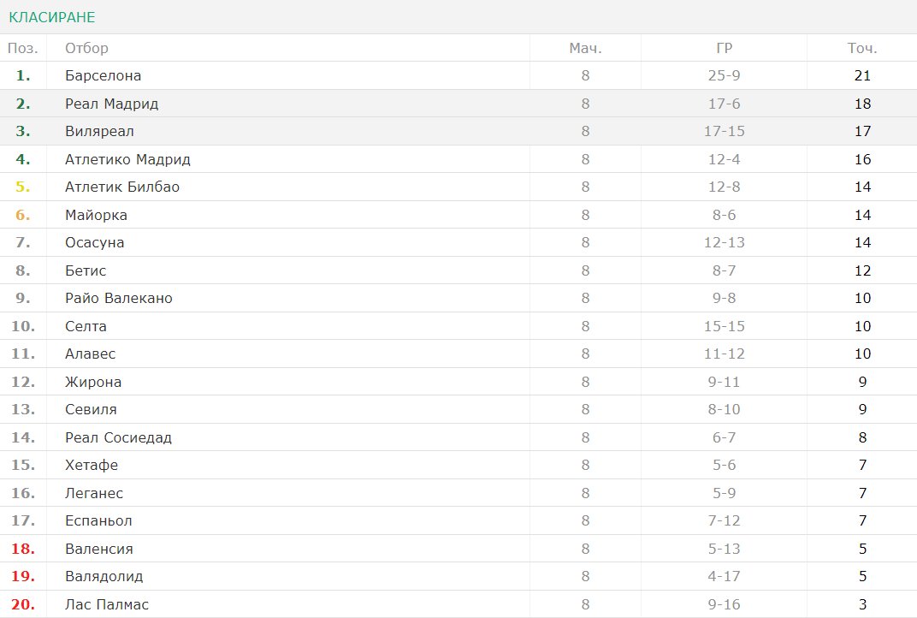
Task: Open the Барселона team link
Action: [x=103, y=75]
